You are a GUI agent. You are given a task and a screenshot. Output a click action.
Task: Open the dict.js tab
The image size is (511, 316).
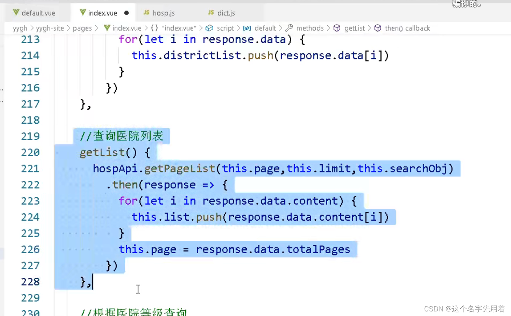coord(226,13)
